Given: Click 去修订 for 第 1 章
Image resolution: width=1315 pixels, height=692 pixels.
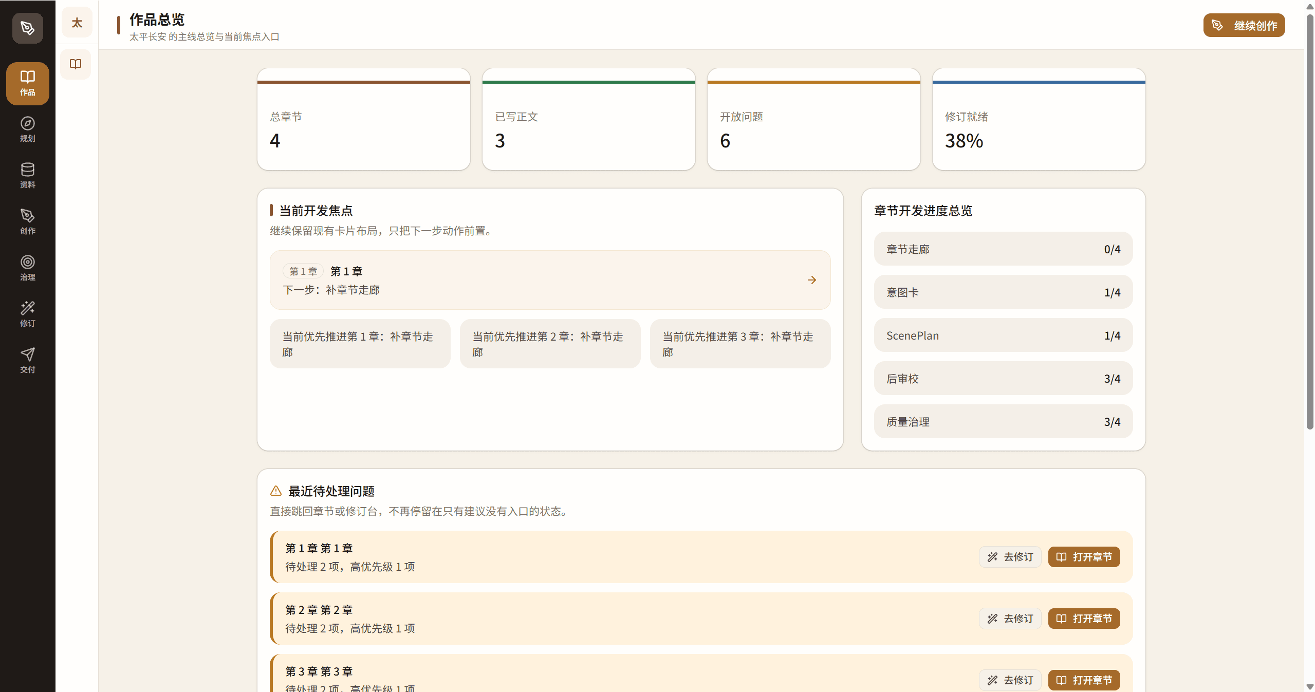Looking at the screenshot, I should click(x=1010, y=557).
